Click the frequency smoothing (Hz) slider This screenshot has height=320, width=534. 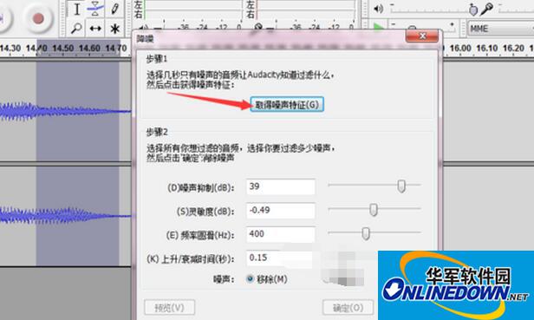pos(374,233)
